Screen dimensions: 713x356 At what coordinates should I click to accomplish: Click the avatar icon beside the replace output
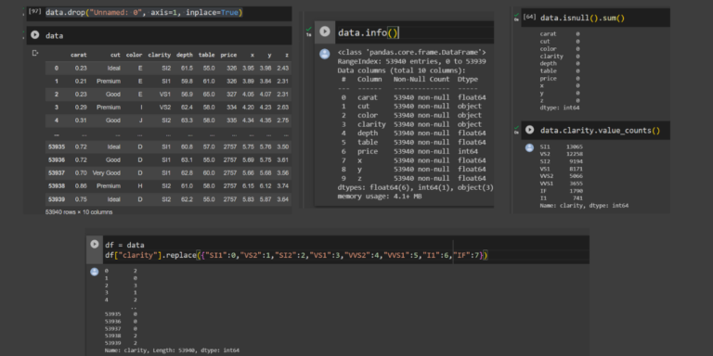pos(95,272)
